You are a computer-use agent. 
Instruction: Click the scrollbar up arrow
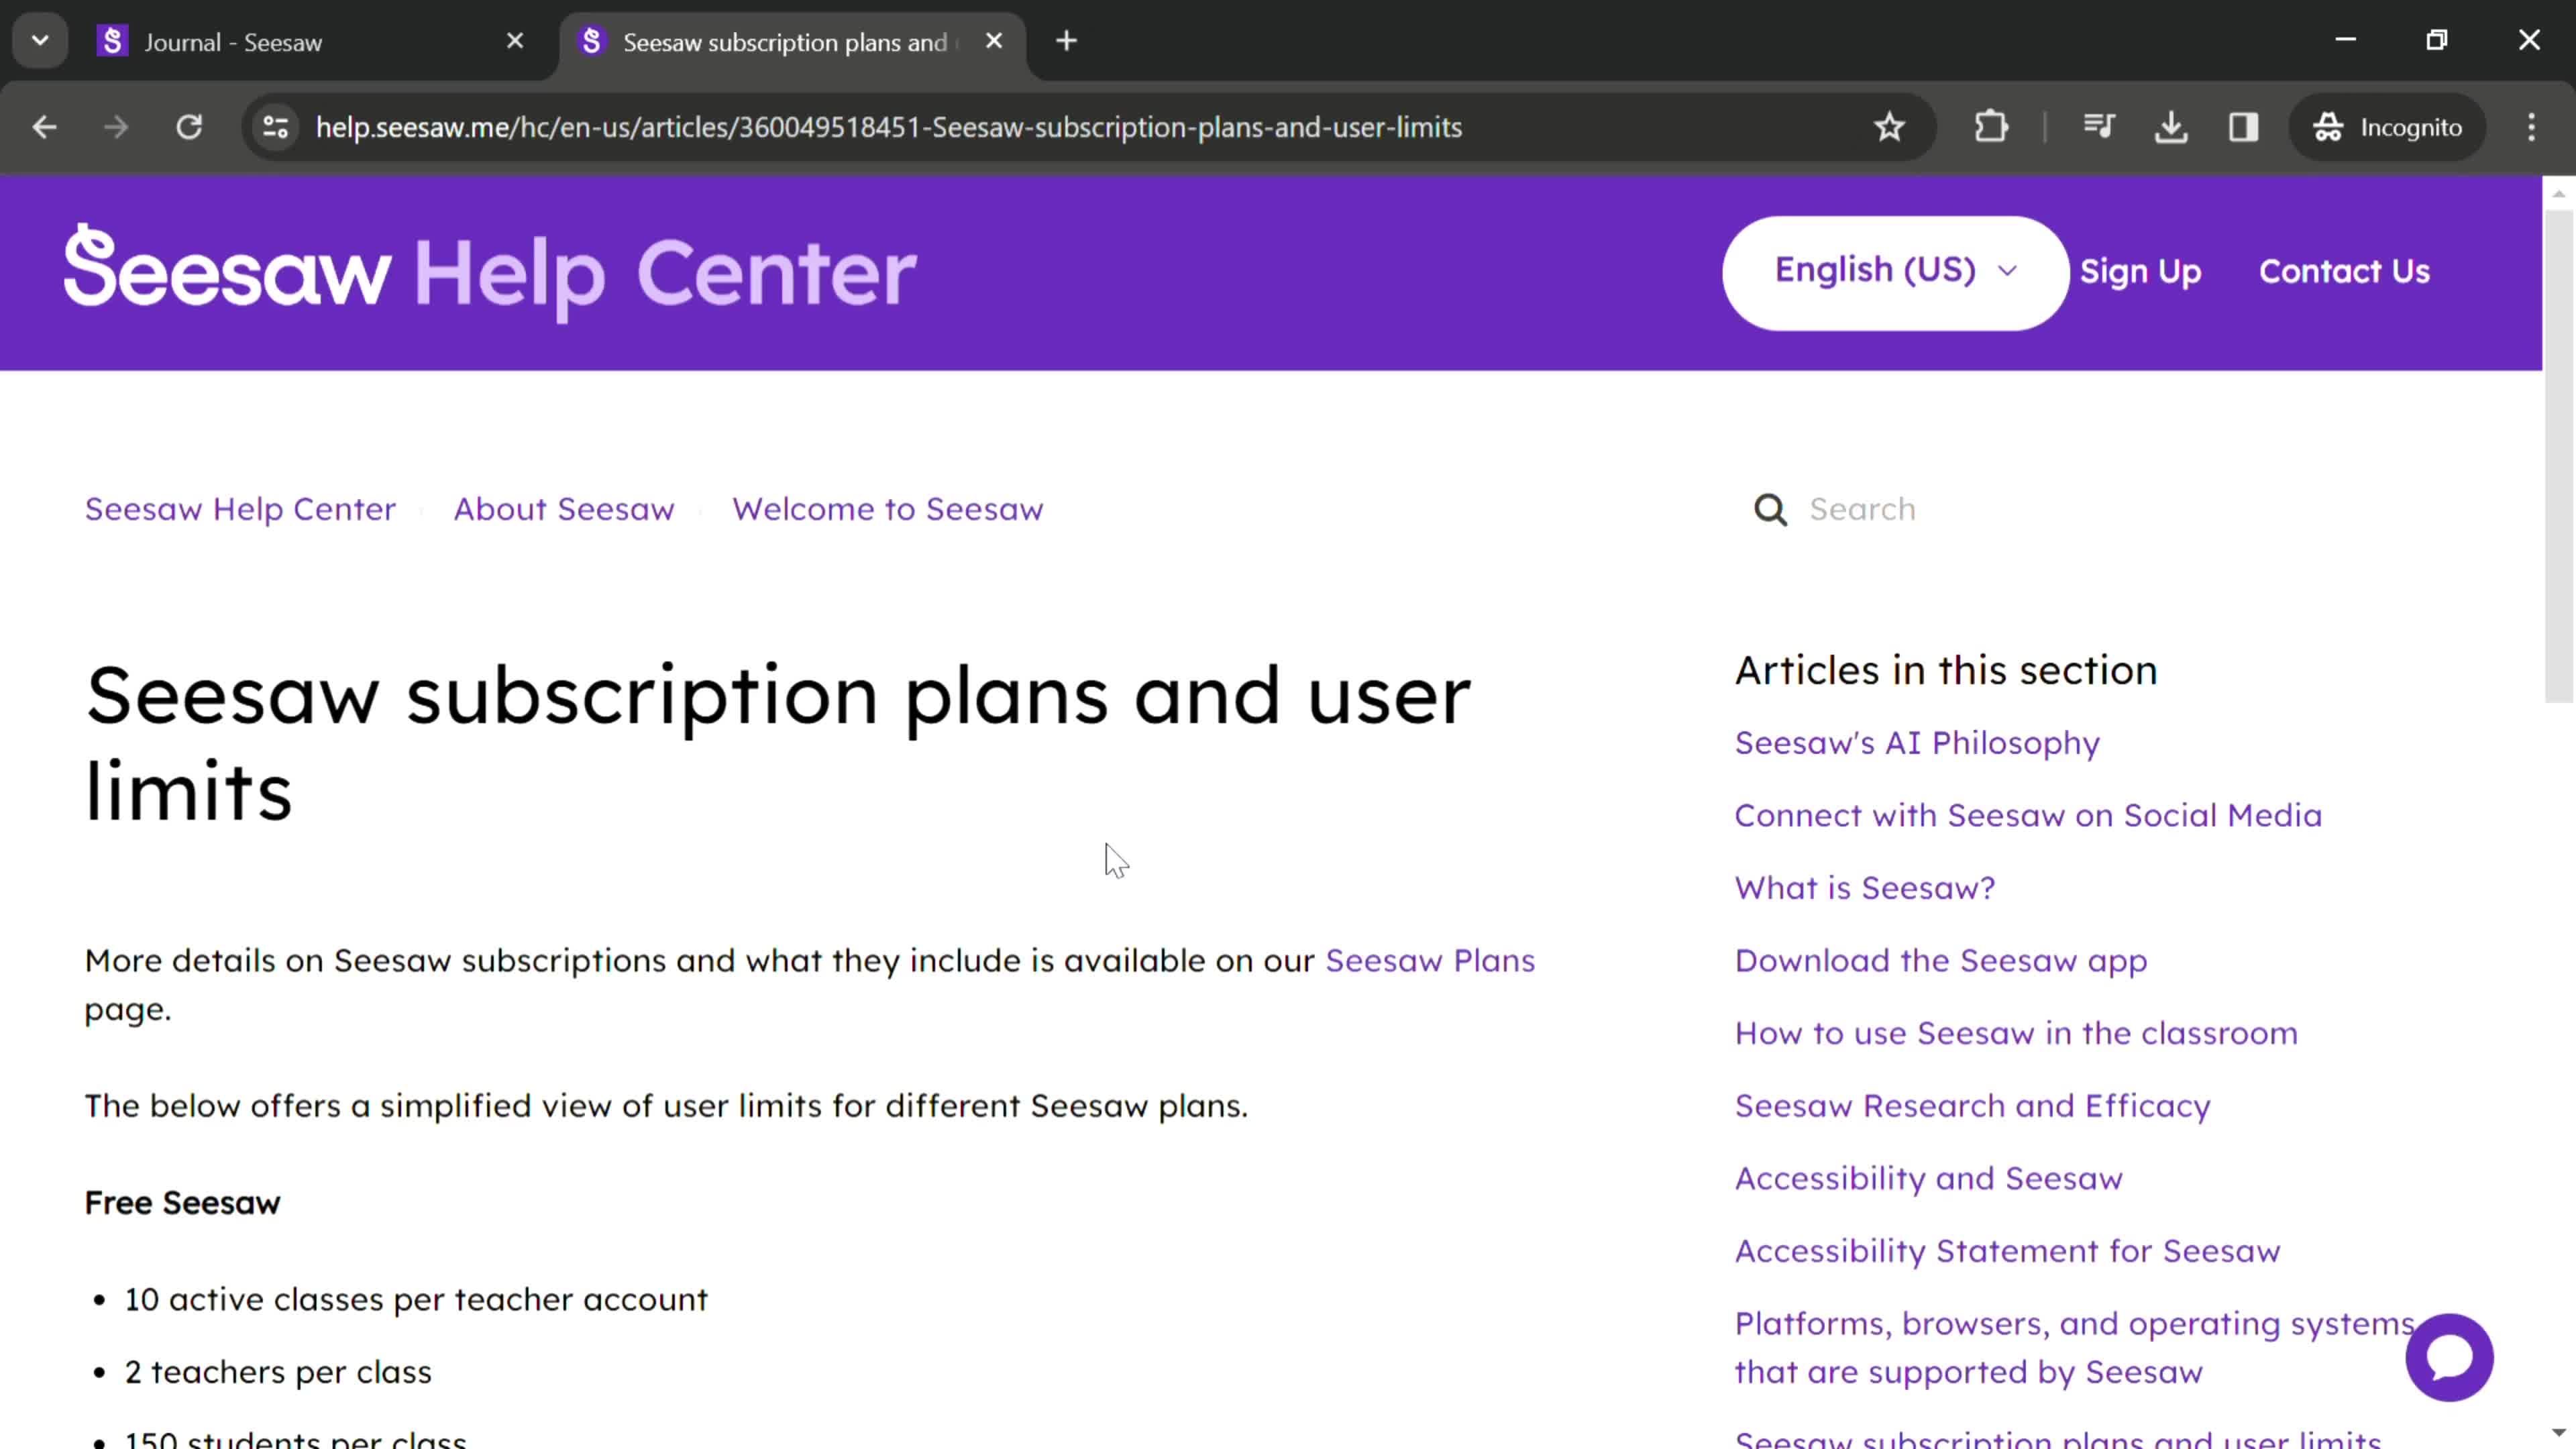(2558, 193)
